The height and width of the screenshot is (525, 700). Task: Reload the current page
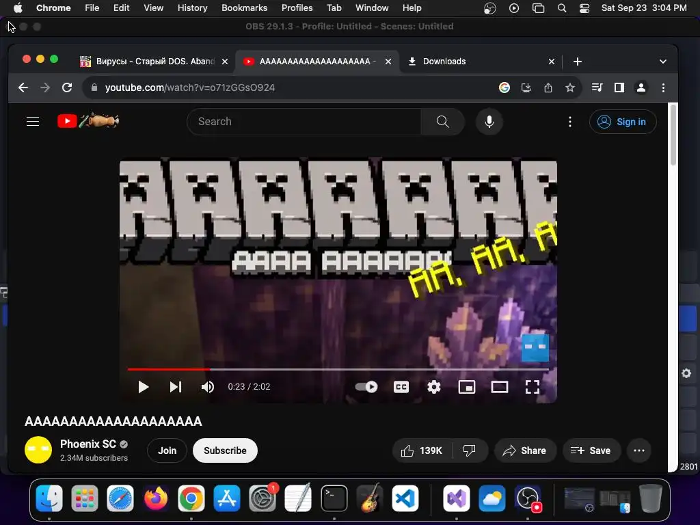(x=67, y=87)
